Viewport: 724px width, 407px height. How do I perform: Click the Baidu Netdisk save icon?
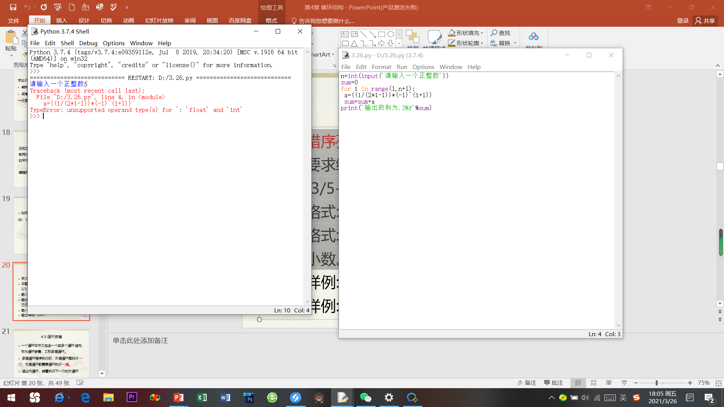pyautogui.click(x=534, y=37)
